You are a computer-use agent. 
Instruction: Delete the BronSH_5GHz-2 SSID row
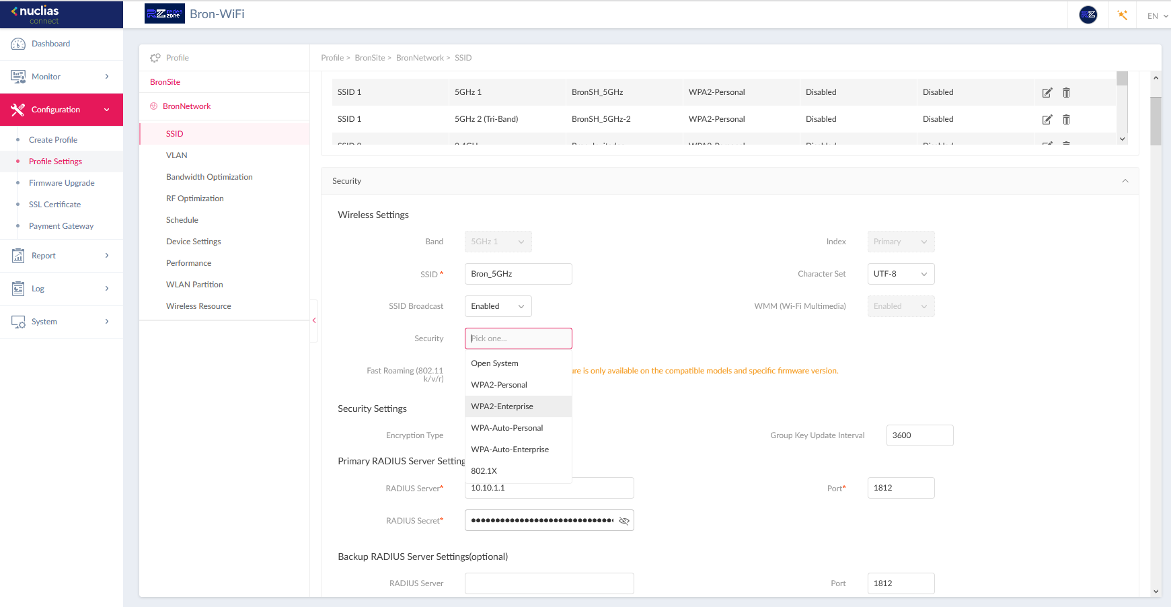1066,120
